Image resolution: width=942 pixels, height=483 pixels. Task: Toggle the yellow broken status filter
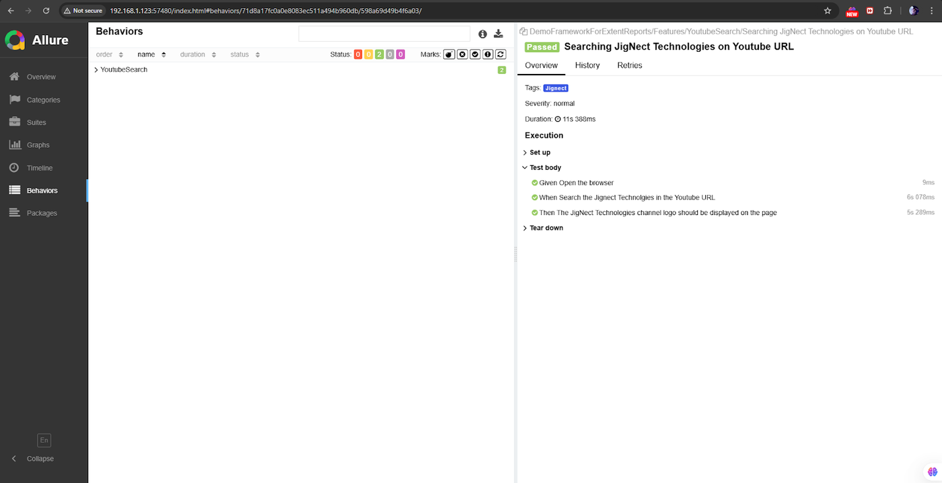[369, 54]
